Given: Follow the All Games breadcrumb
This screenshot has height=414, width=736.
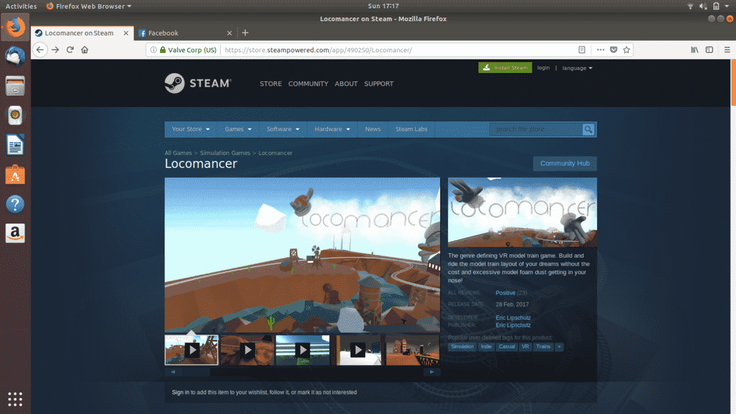Looking at the screenshot, I should click(x=178, y=153).
